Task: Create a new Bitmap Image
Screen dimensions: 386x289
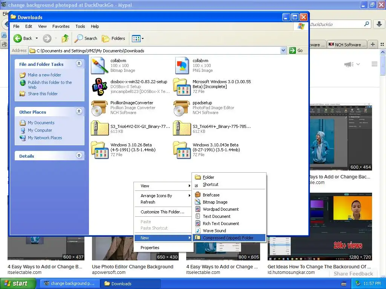Action: coord(229,202)
